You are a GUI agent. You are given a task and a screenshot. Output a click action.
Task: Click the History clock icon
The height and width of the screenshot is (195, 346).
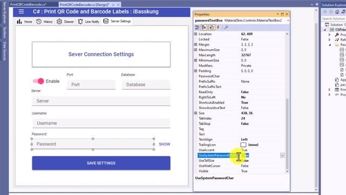tap(39, 22)
